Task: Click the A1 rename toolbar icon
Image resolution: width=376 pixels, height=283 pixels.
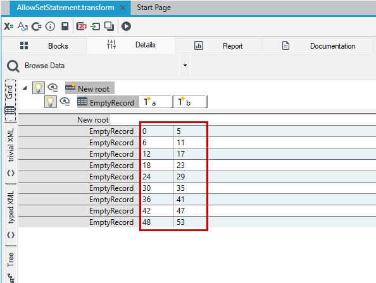Action: click(23, 26)
